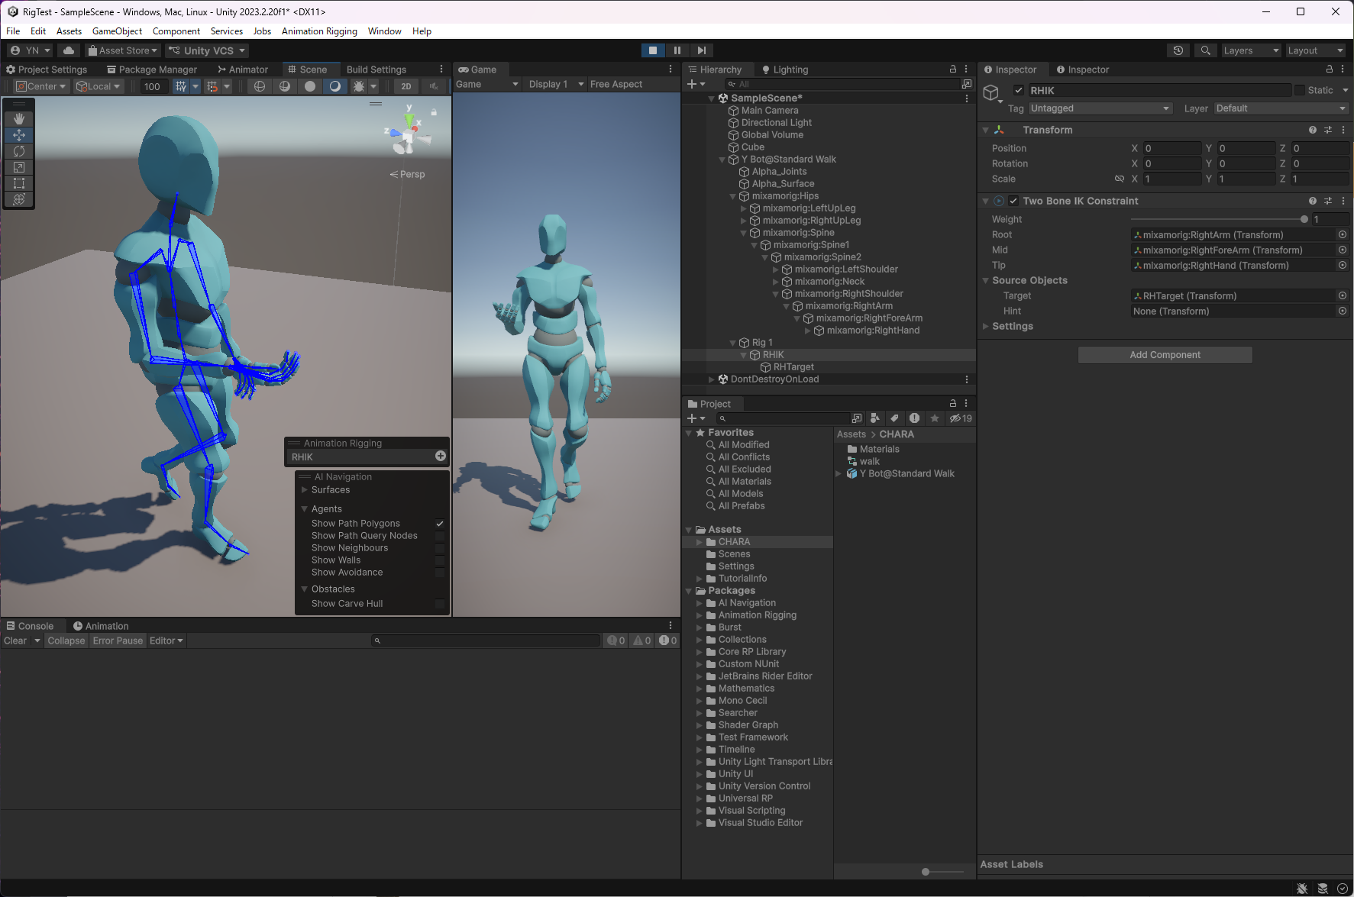1354x897 pixels.
Task: Click the Add Component button
Action: click(1165, 355)
